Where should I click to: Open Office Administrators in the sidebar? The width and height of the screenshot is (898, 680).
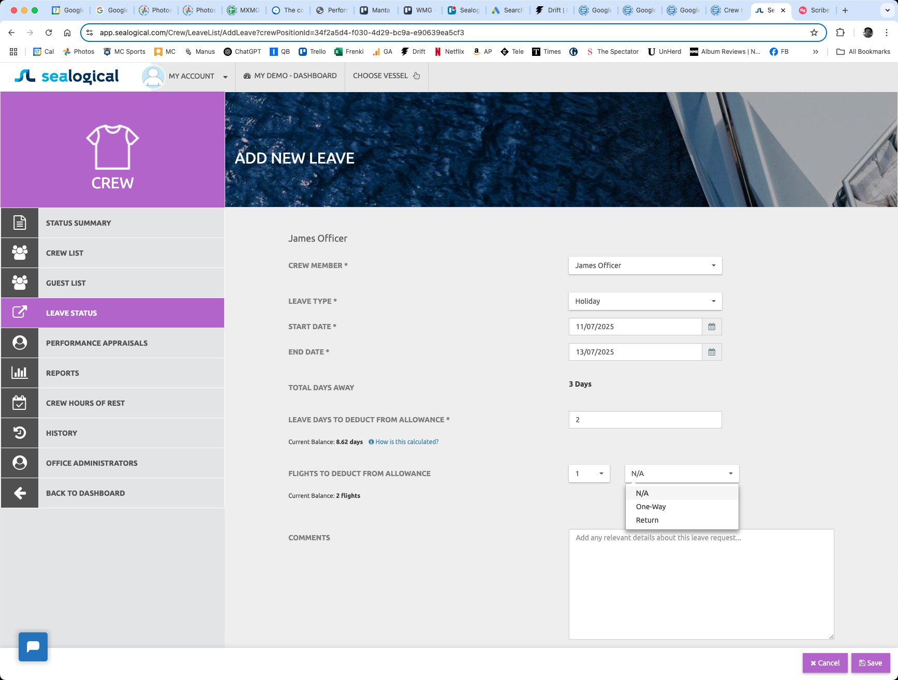(112, 463)
